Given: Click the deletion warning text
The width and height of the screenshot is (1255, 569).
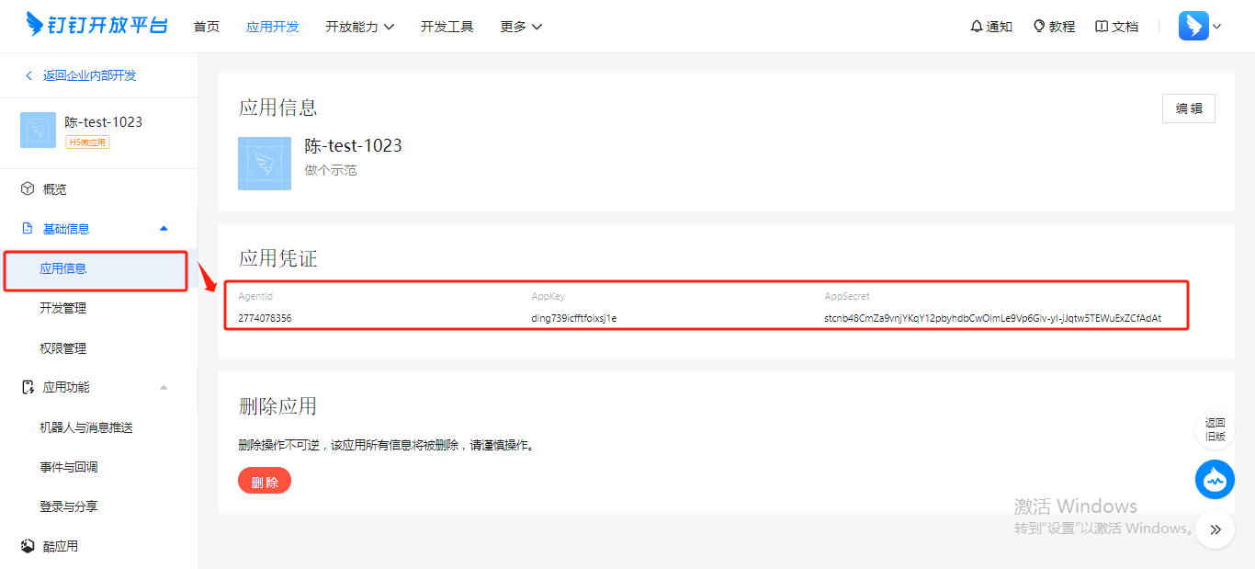Looking at the screenshot, I should 387,445.
